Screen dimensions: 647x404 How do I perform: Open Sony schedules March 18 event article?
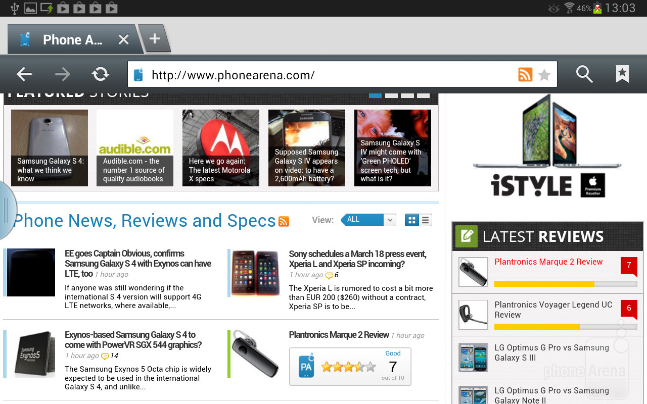(x=357, y=259)
